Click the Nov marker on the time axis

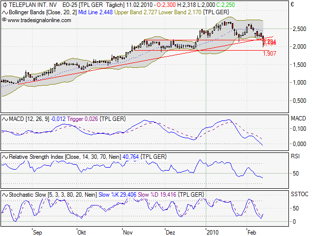127,232
